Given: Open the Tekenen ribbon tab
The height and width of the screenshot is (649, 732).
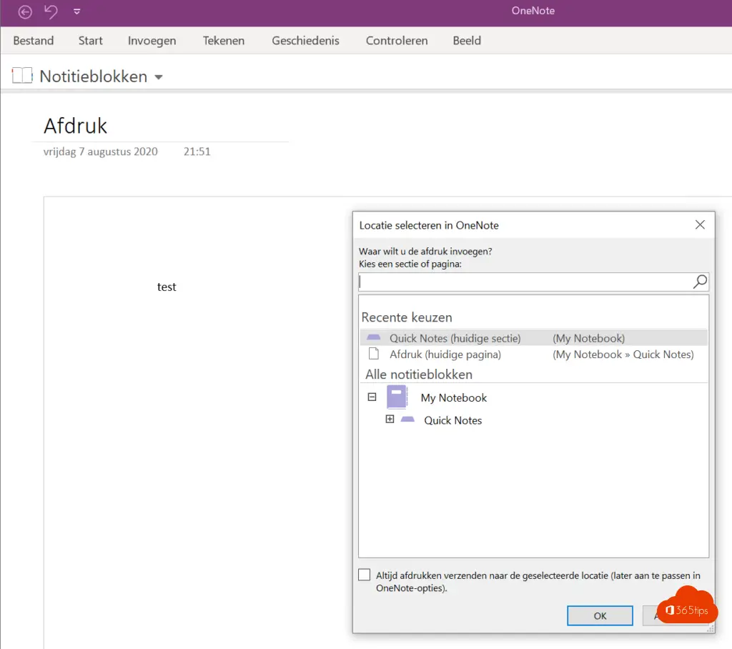Looking at the screenshot, I should pos(224,41).
